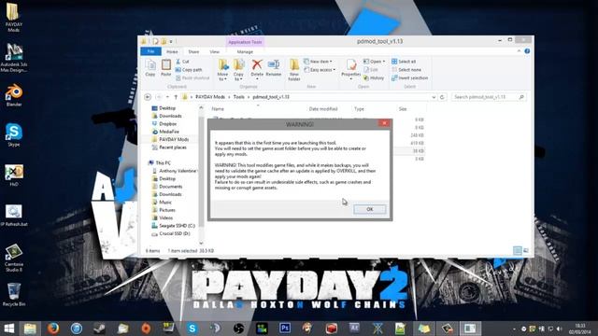Click the Refresh button beside the address bar

(x=442, y=97)
